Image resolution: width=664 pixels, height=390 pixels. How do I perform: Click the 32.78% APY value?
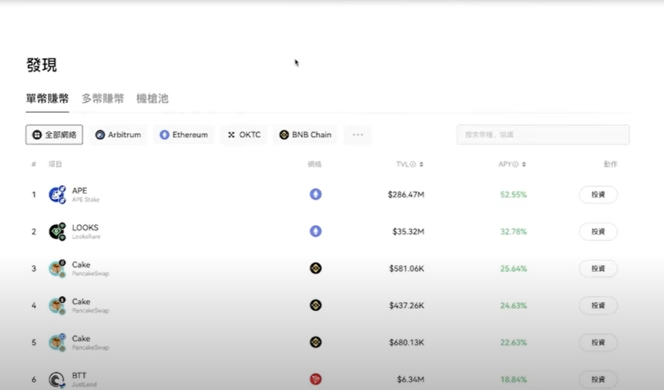513,232
